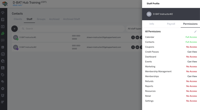Open the dbat.net link
200x110 pixels.
pos(17,5)
